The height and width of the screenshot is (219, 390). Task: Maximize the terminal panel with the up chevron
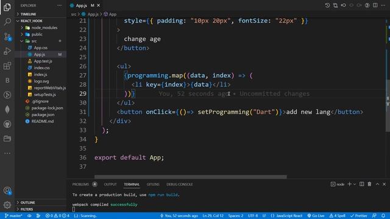tap(377, 184)
